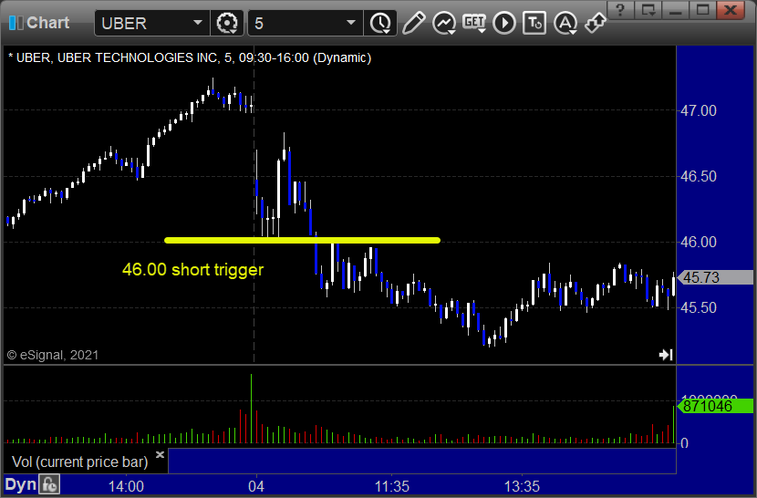Expand the interval 5 dropdown

(351, 23)
